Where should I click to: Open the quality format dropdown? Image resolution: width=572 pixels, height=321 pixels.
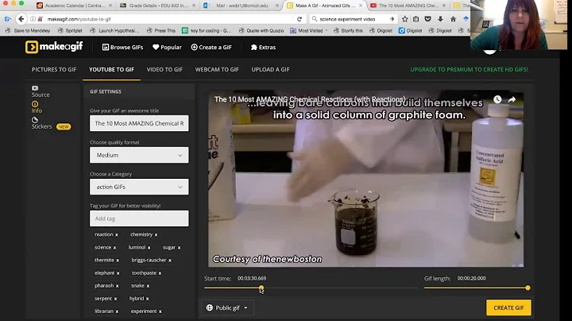coord(139,155)
